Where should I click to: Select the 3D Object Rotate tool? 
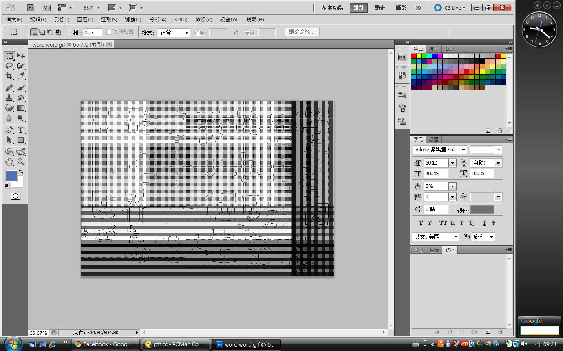point(9,152)
